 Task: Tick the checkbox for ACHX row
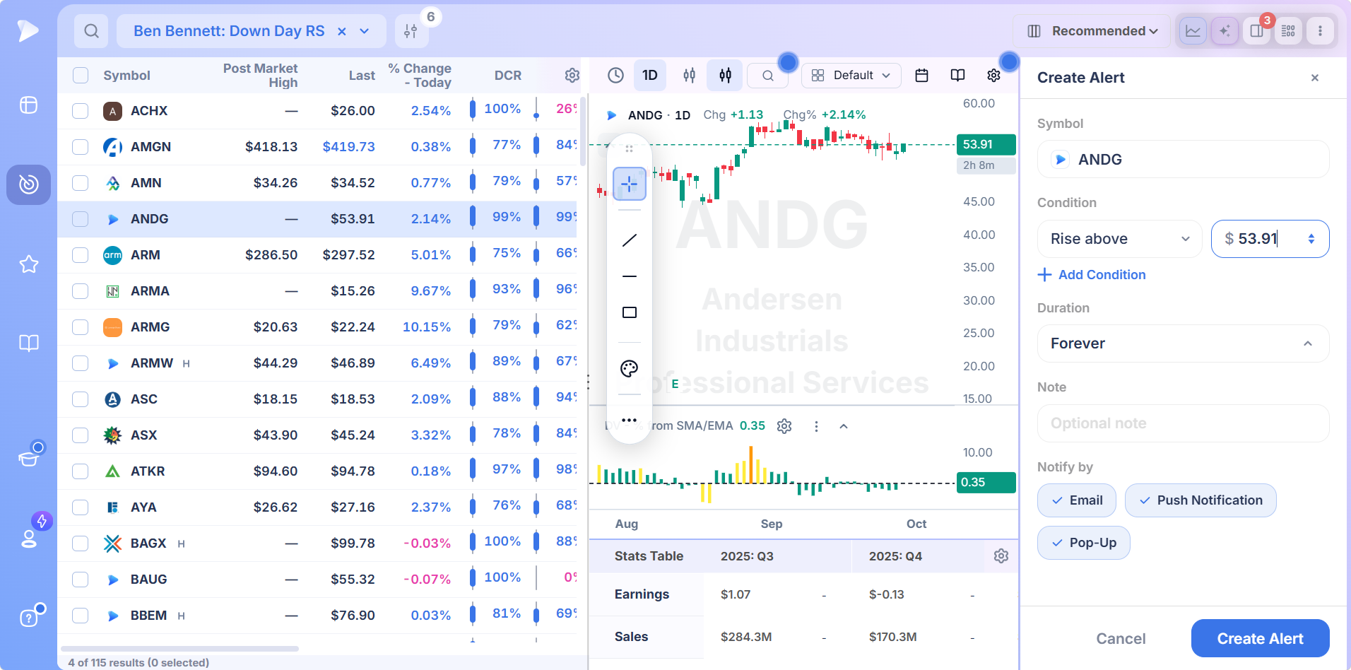[x=81, y=111]
